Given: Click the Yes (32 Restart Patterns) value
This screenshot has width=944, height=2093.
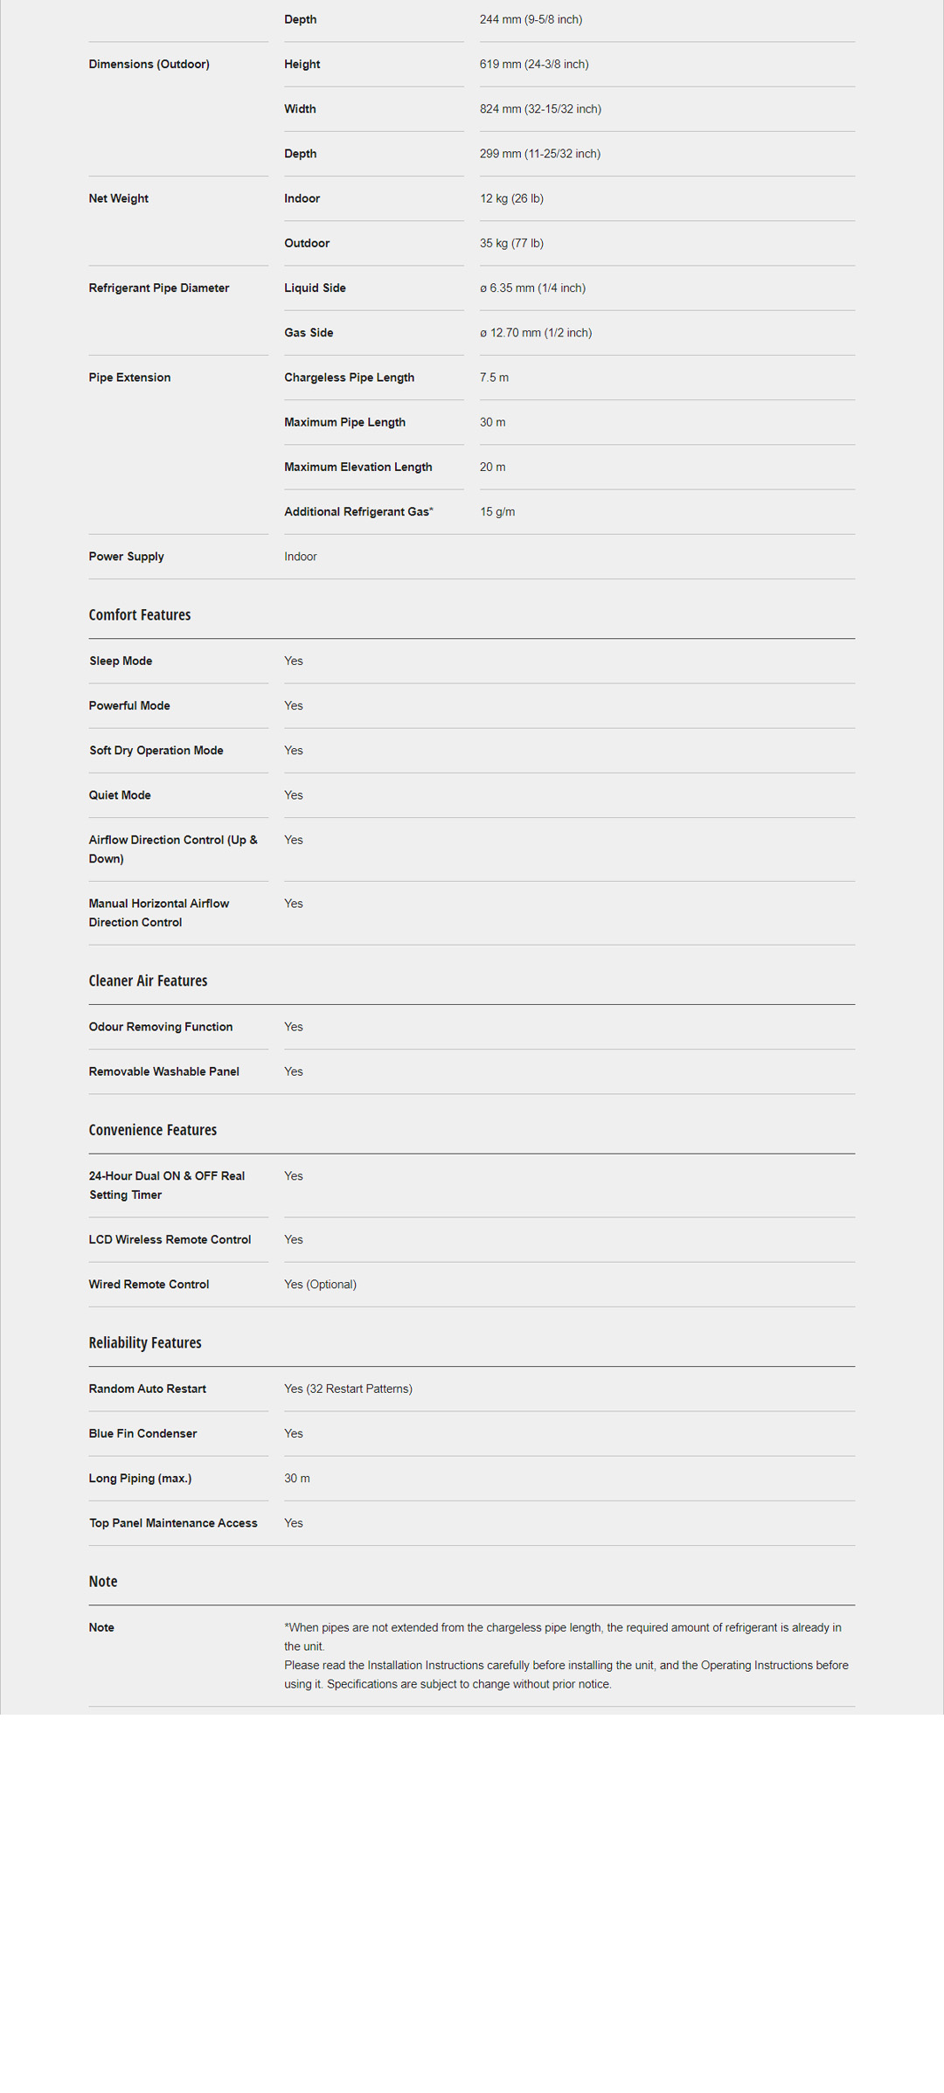Looking at the screenshot, I should point(348,1390).
